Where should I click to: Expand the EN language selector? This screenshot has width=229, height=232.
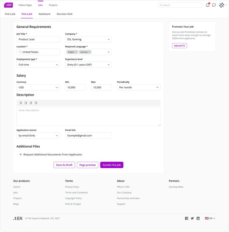click(210, 218)
